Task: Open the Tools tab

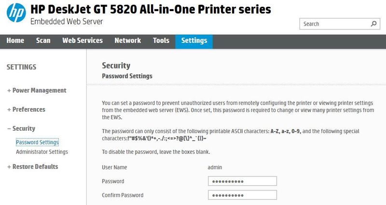Action: click(x=161, y=41)
